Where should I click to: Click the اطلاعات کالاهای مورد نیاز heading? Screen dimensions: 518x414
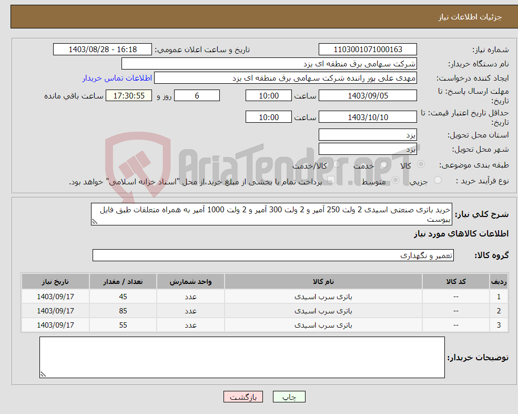point(461,234)
